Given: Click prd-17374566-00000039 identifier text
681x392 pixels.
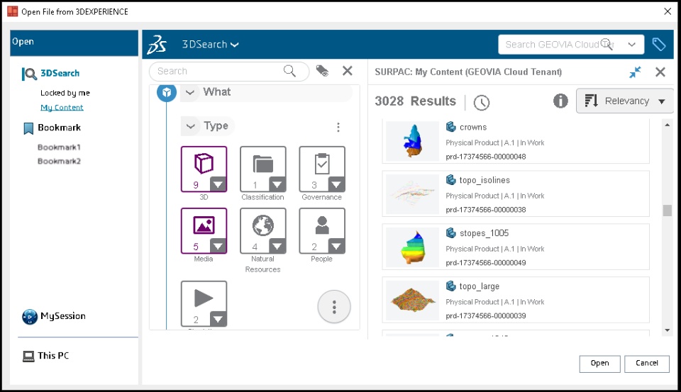Looking at the screenshot, I should (485, 316).
